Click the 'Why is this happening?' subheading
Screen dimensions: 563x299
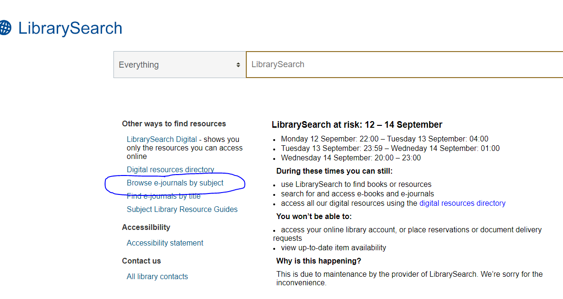click(x=319, y=261)
